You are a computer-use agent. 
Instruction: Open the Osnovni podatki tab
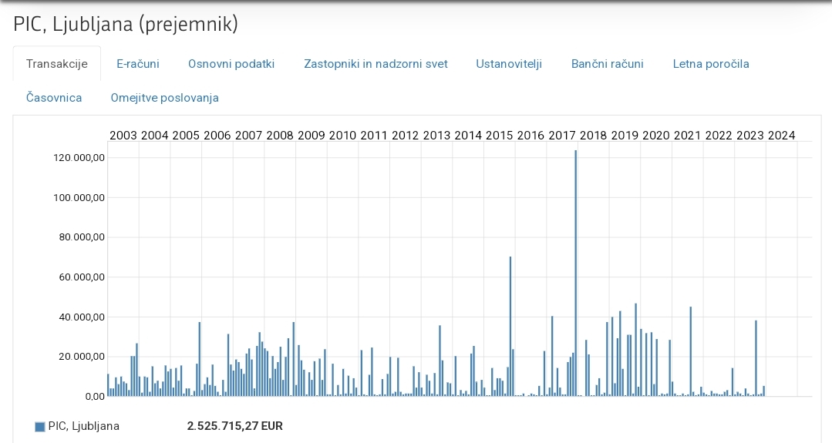[231, 64]
